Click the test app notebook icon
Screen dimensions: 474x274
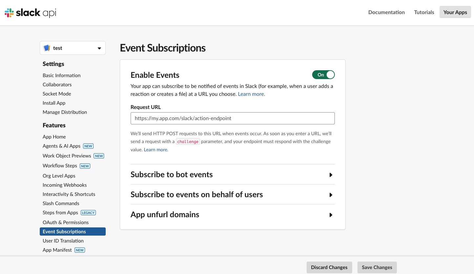pos(47,48)
